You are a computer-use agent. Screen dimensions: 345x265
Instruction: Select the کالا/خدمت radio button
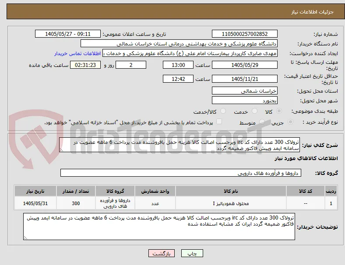click(223, 111)
